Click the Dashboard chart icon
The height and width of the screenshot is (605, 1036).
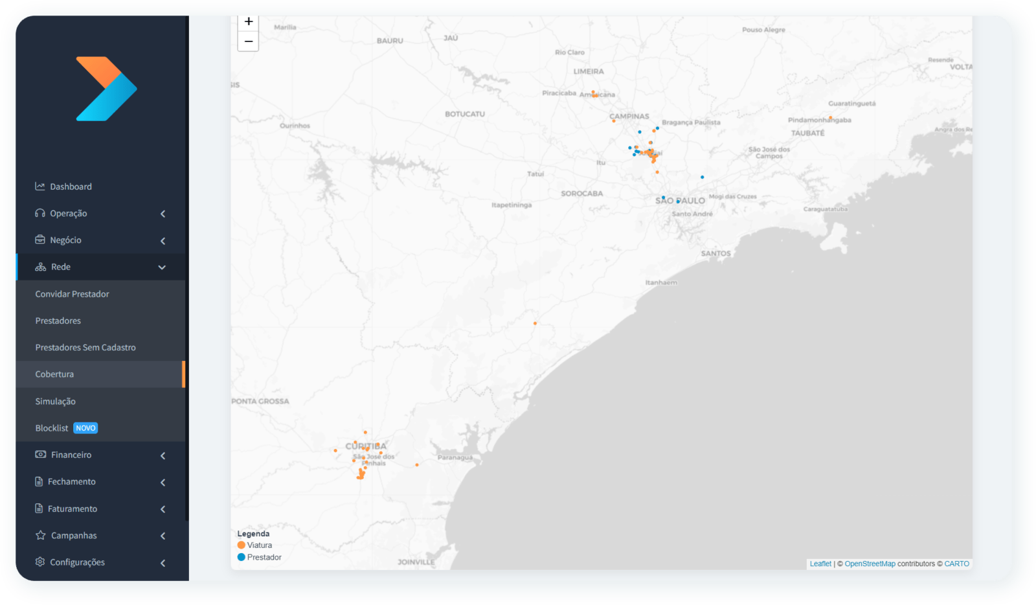click(40, 187)
